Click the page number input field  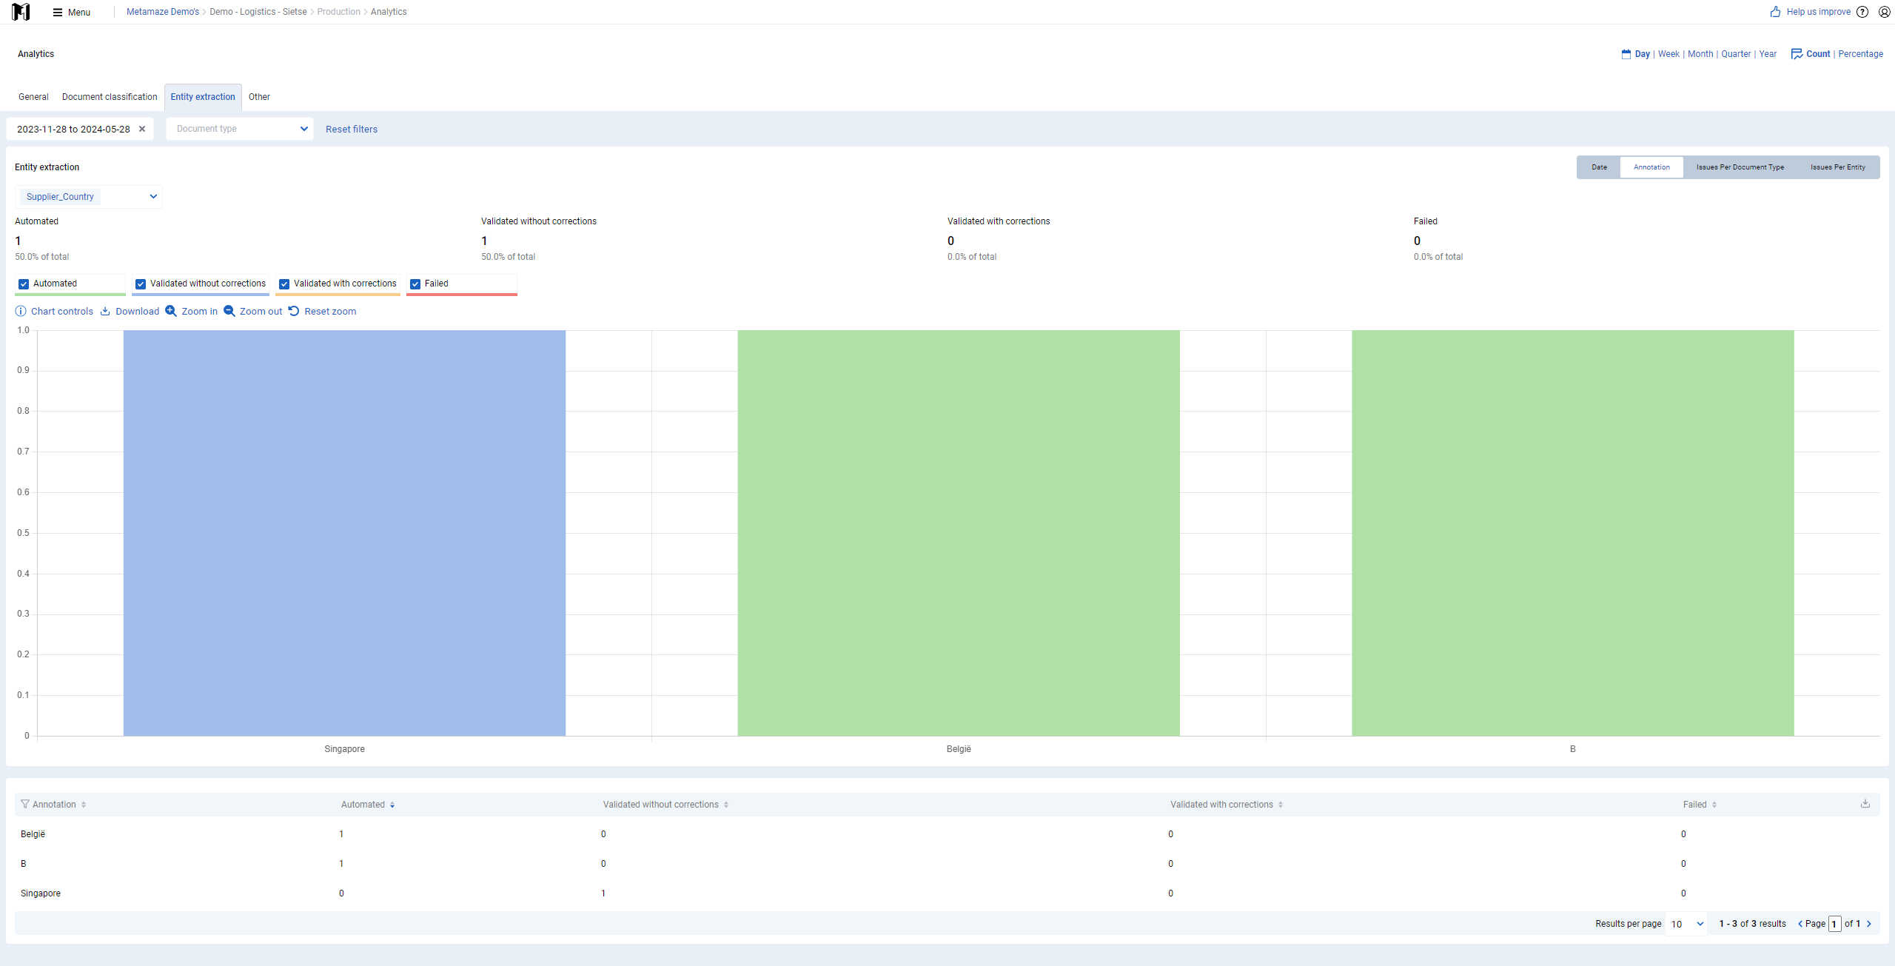click(1834, 924)
